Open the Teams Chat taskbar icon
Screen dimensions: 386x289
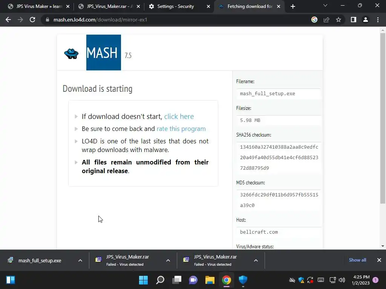click(x=193, y=280)
